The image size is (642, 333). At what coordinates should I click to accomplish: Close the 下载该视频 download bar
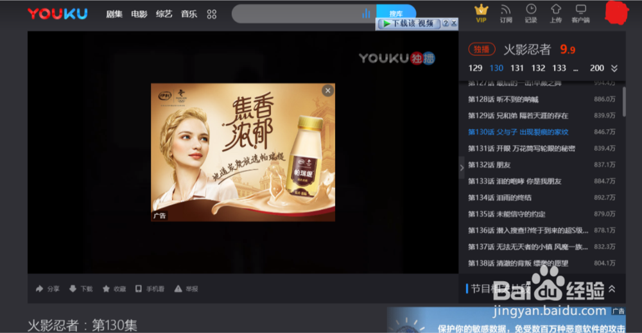[x=454, y=23]
